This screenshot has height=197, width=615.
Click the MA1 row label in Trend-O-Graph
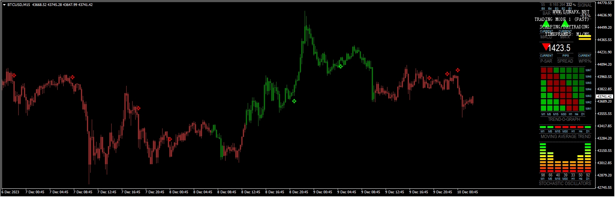[588, 109]
